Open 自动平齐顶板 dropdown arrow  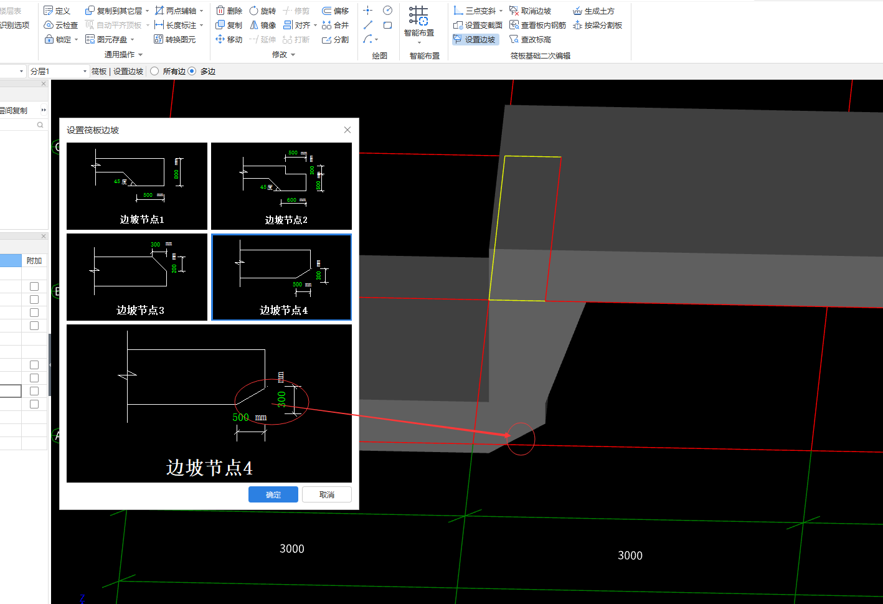[148, 26]
